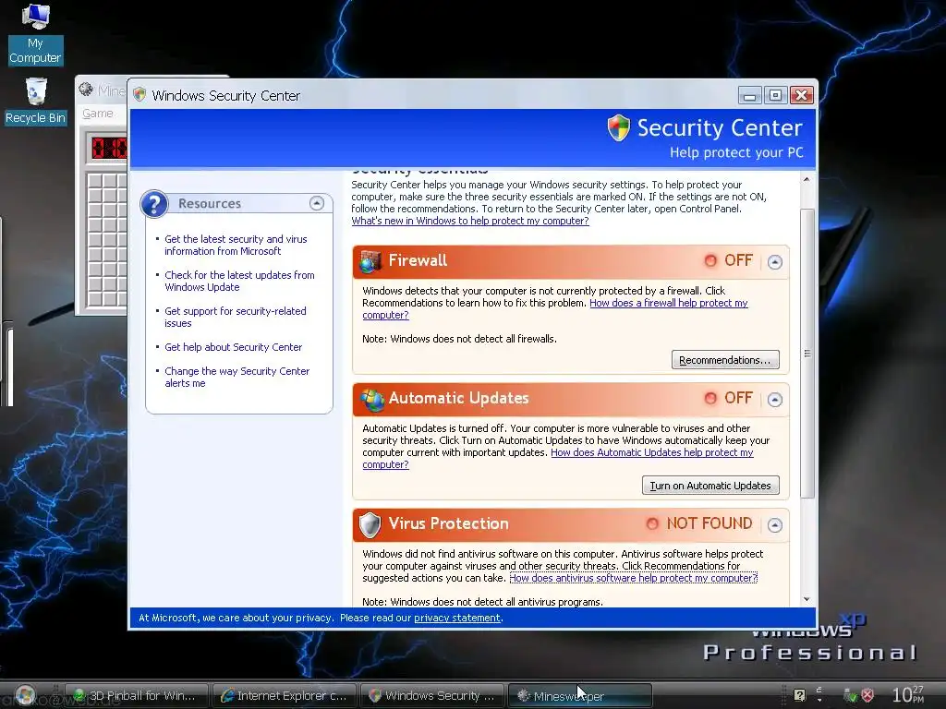
Task: Click the scroll down arrow in Security Center
Action: pyautogui.click(x=807, y=599)
